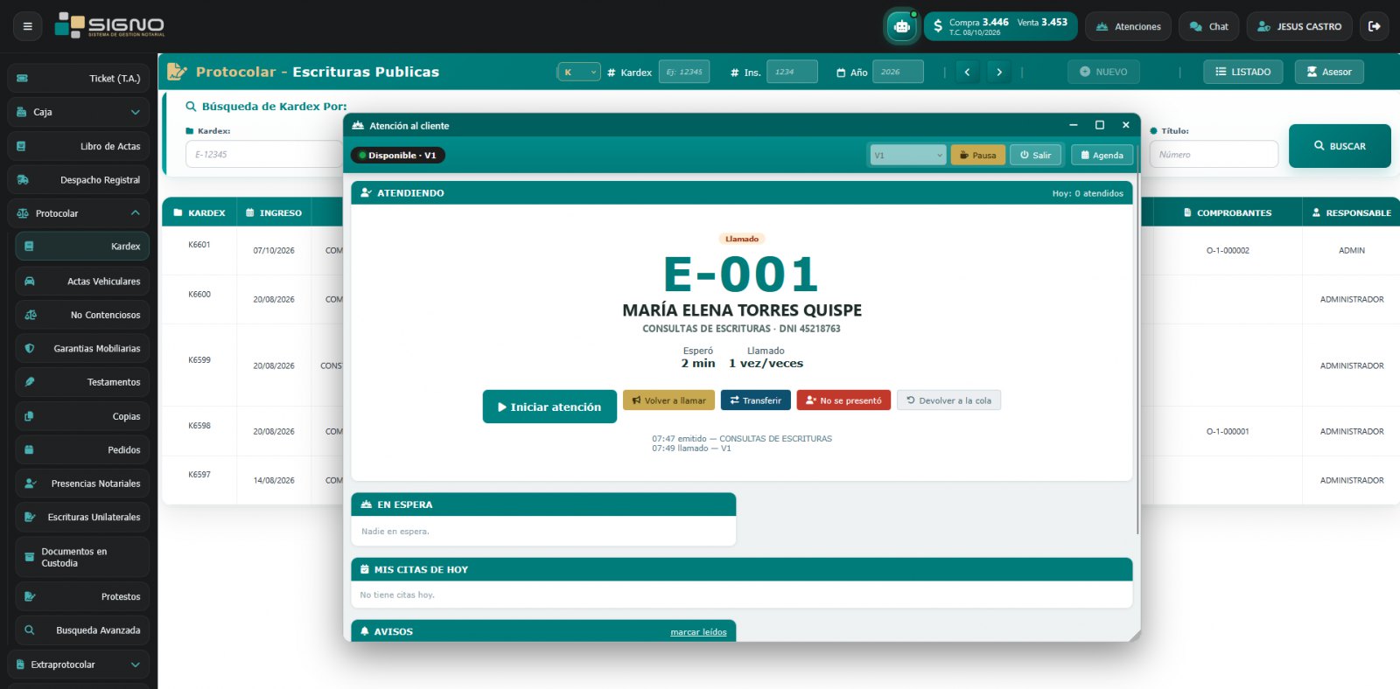Open Presencias Notariales in sidebar
The height and width of the screenshot is (689, 1400).
click(82, 484)
